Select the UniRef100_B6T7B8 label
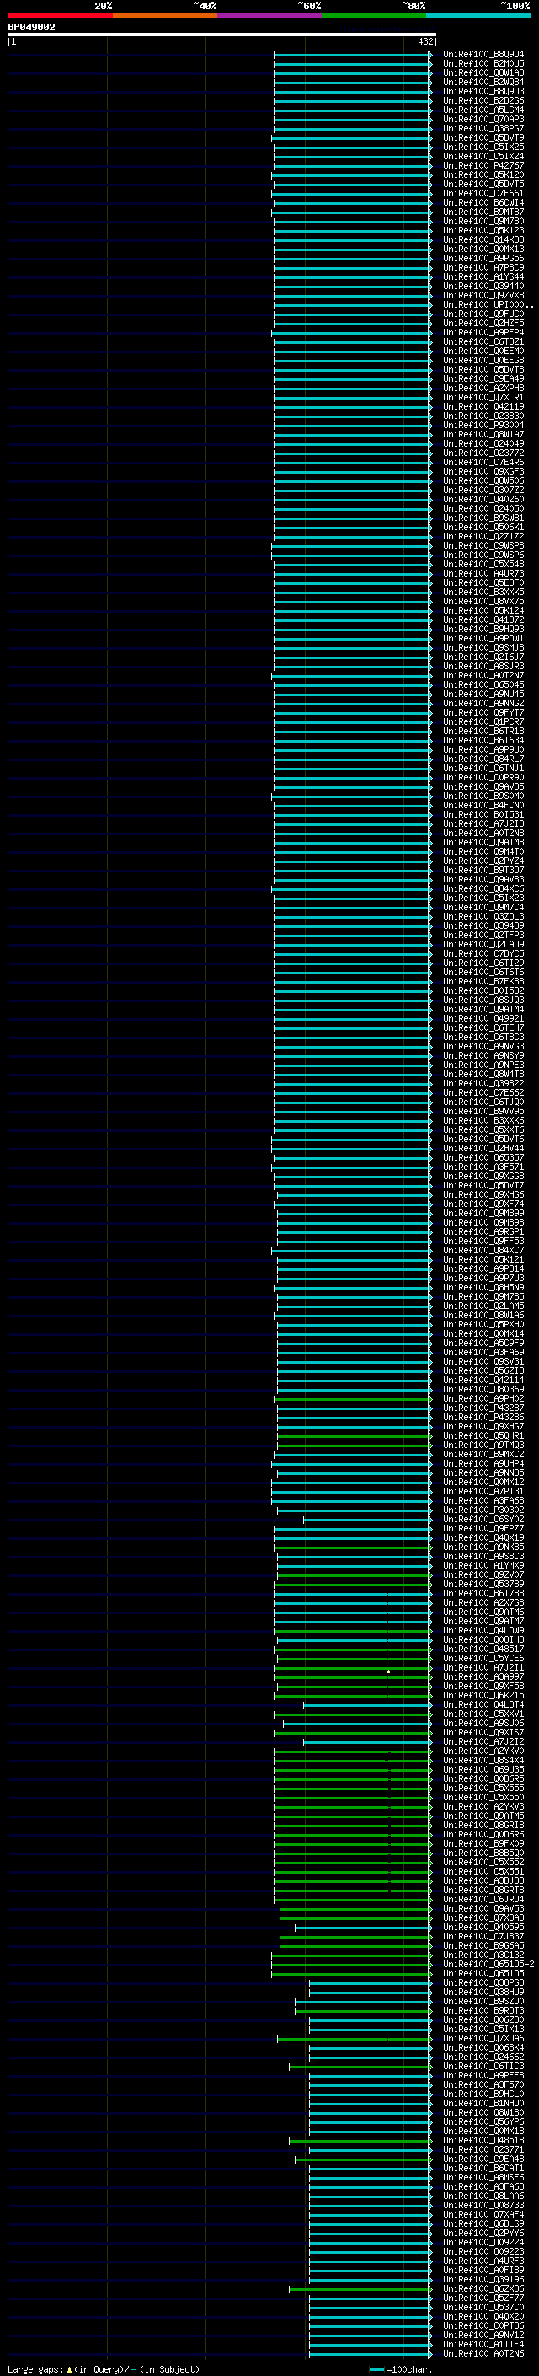539x2376 pixels. click(483, 1593)
